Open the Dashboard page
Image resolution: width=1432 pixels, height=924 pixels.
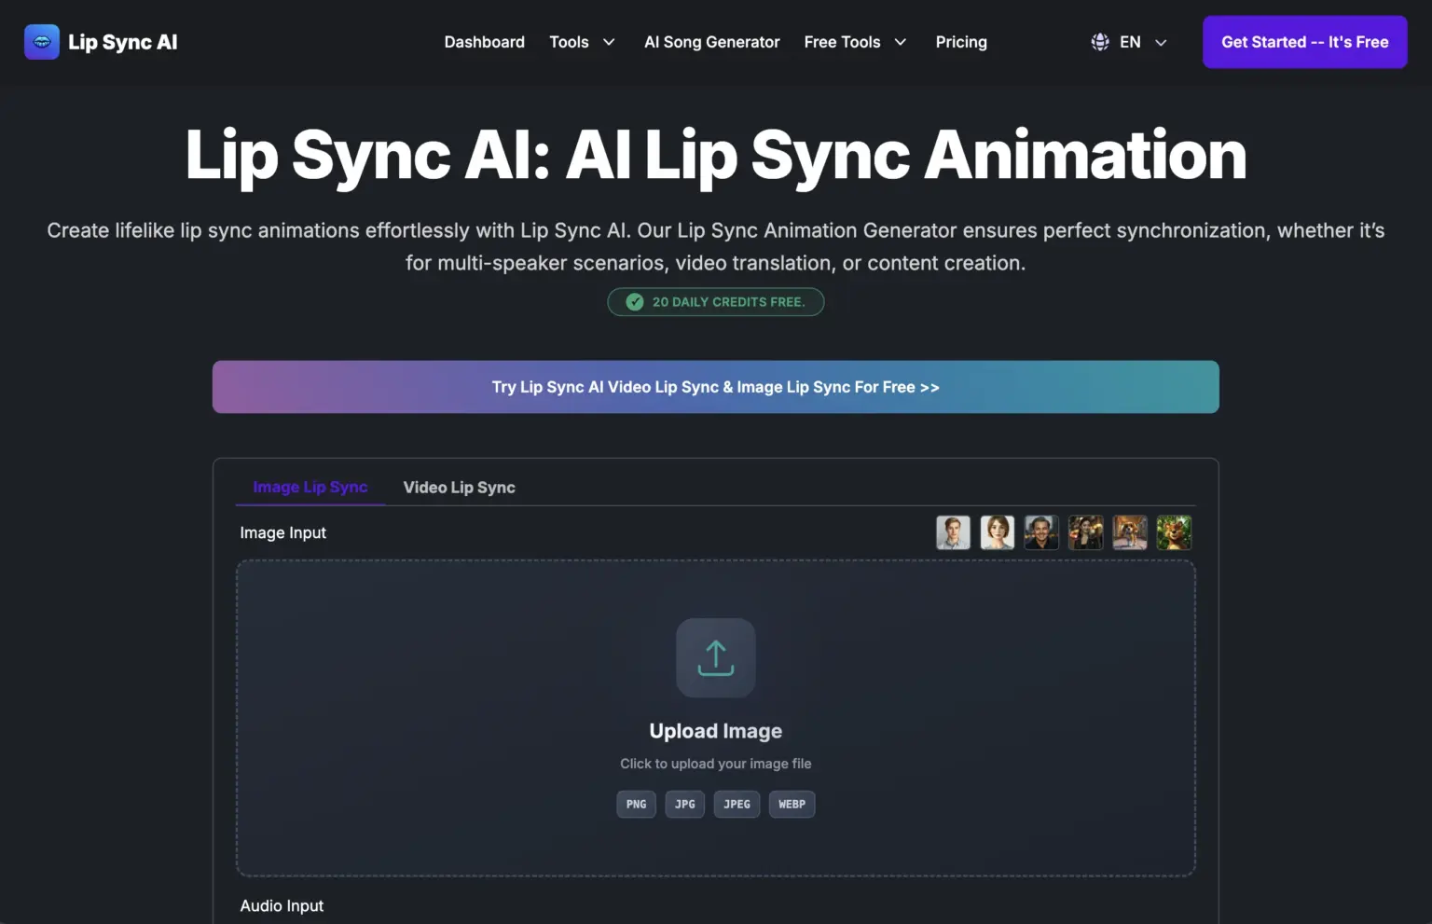484,42
